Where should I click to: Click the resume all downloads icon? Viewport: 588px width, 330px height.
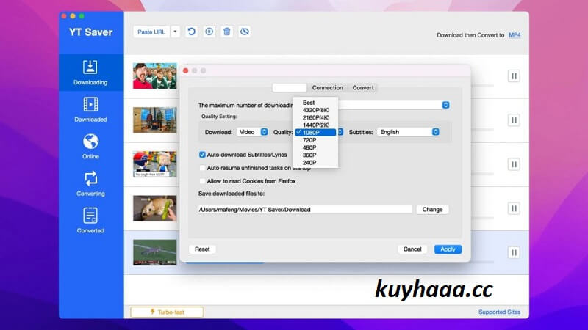click(192, 32)
